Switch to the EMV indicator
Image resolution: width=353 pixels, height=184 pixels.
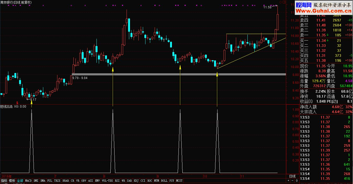[97, 181]
